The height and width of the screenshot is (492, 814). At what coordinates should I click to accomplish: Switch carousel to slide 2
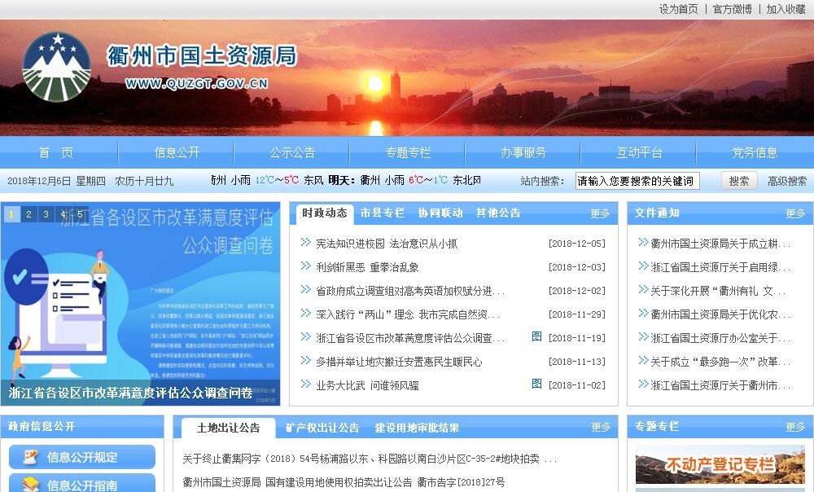28,215
